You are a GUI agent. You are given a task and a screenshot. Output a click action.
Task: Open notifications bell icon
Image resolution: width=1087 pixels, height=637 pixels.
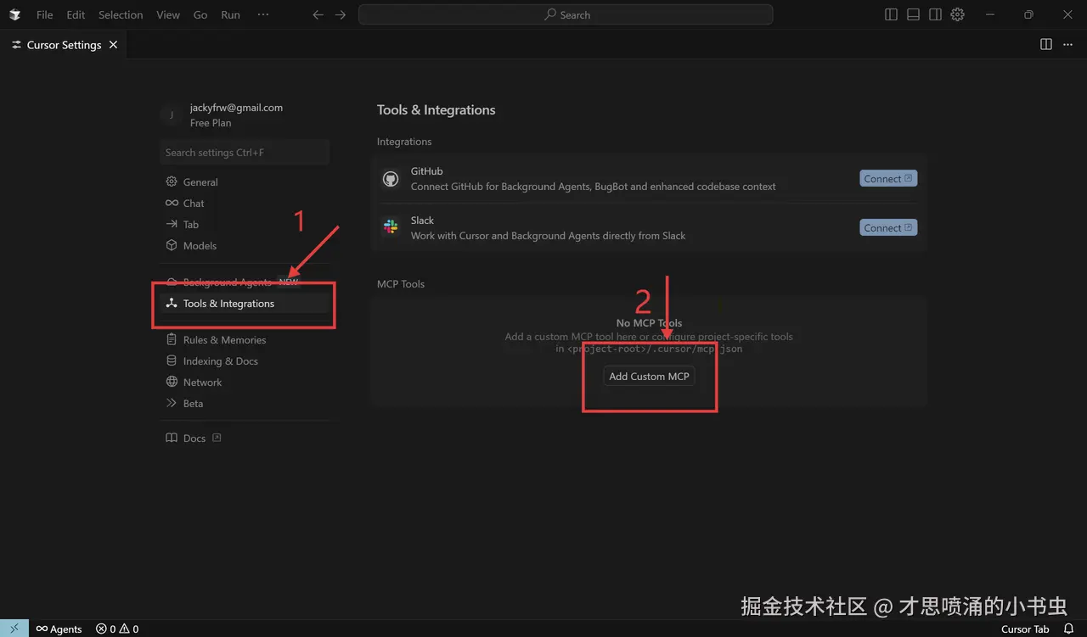click(1069, 629)
